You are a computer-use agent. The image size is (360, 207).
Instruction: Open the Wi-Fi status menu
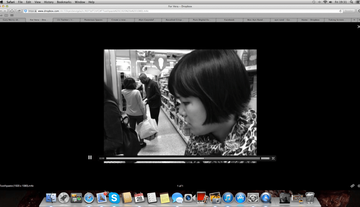click(x=325, y=2)
